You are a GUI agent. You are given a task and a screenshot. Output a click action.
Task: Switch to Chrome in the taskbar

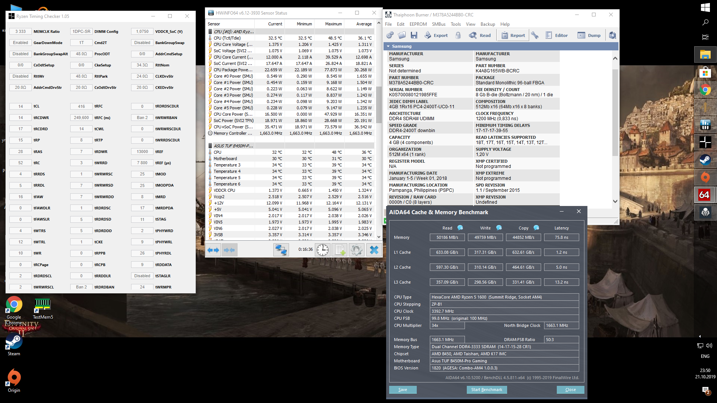(705, 90)
